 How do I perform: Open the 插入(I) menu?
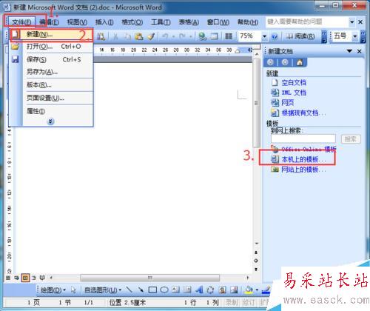(104, 22)
